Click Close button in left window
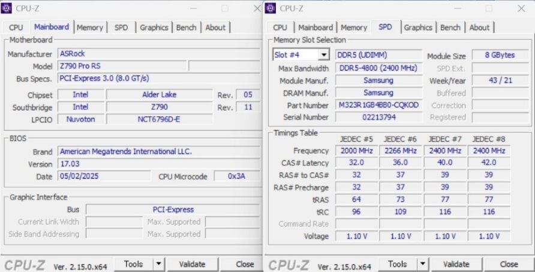535x272 pixels. pos(245,264)
